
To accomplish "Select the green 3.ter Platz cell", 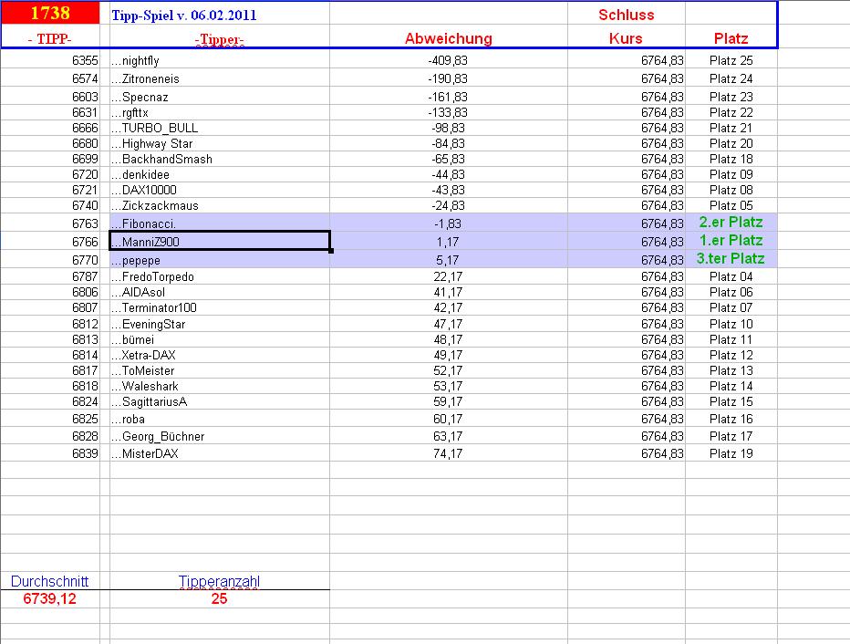I will pyautogui.click(x=731, y=259).
